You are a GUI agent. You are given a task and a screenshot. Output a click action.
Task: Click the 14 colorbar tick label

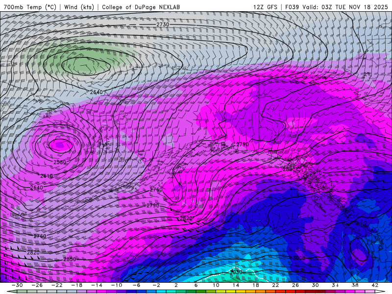click(x=236, y=285)
